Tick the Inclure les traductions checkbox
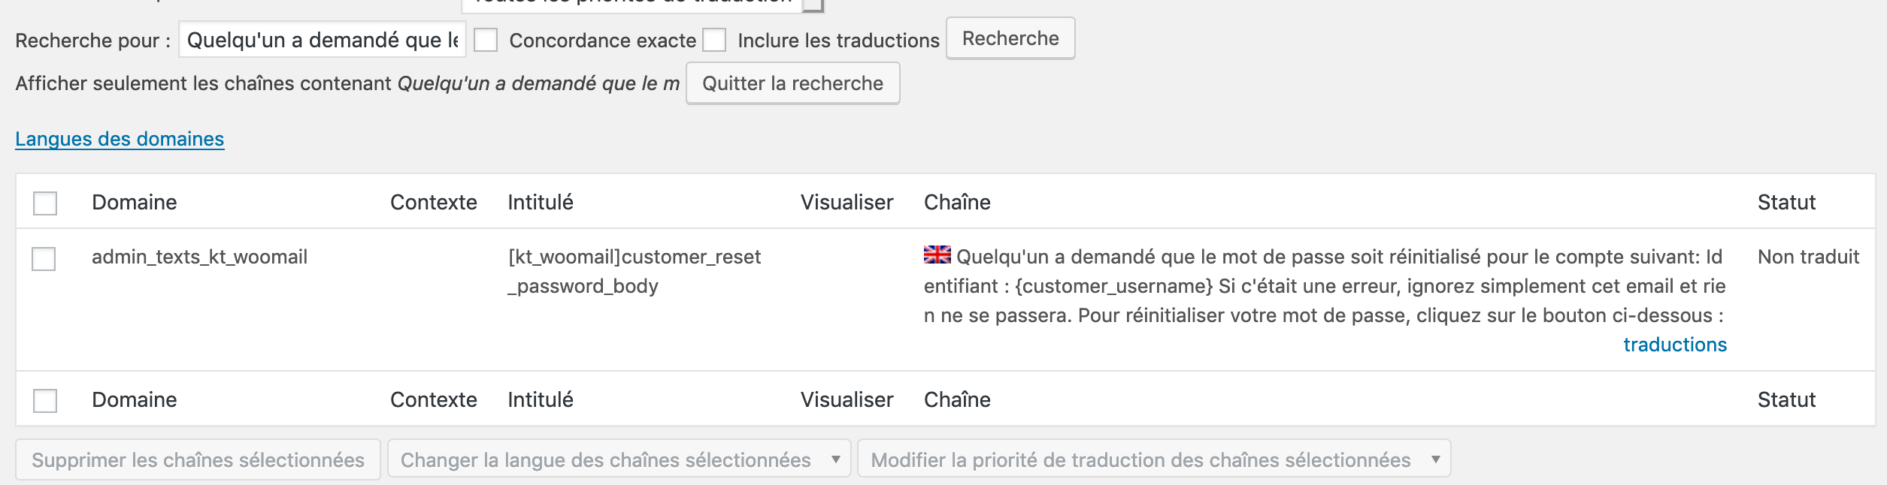This screenshot has height=485, width=1887. point(714,40)
